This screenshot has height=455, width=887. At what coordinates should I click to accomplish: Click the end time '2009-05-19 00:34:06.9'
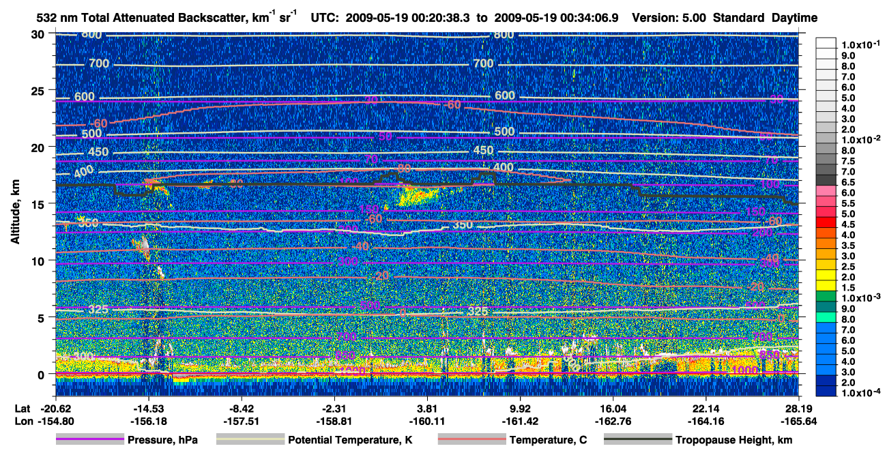[557, 18]
